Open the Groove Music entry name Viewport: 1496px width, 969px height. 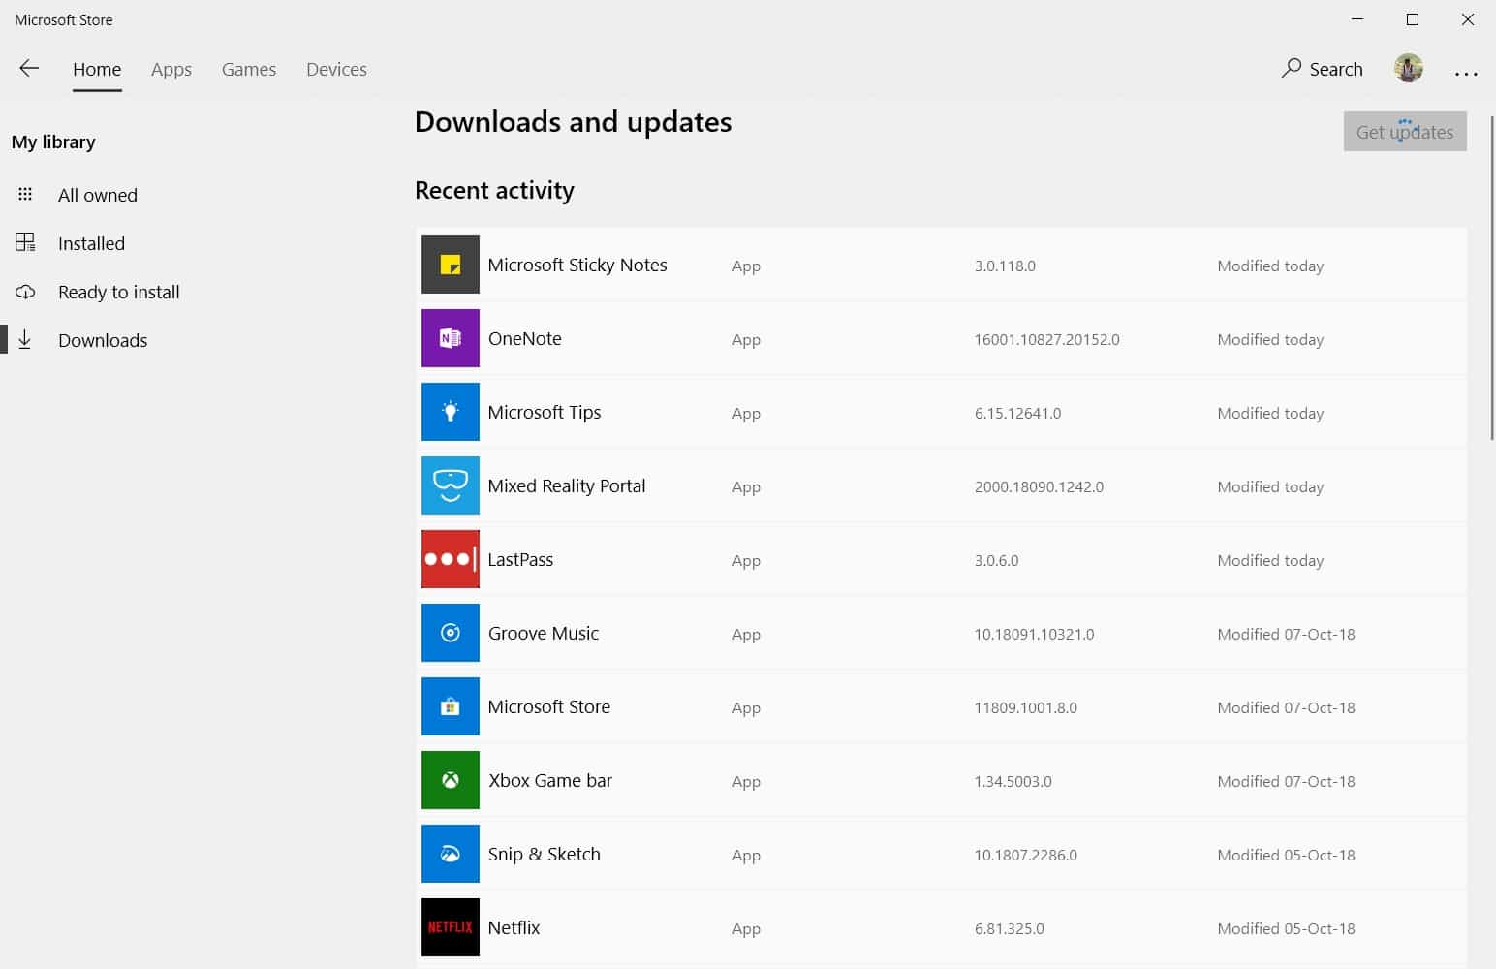[x=544, y=633]
